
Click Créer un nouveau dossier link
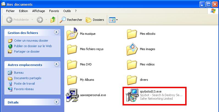31,41
